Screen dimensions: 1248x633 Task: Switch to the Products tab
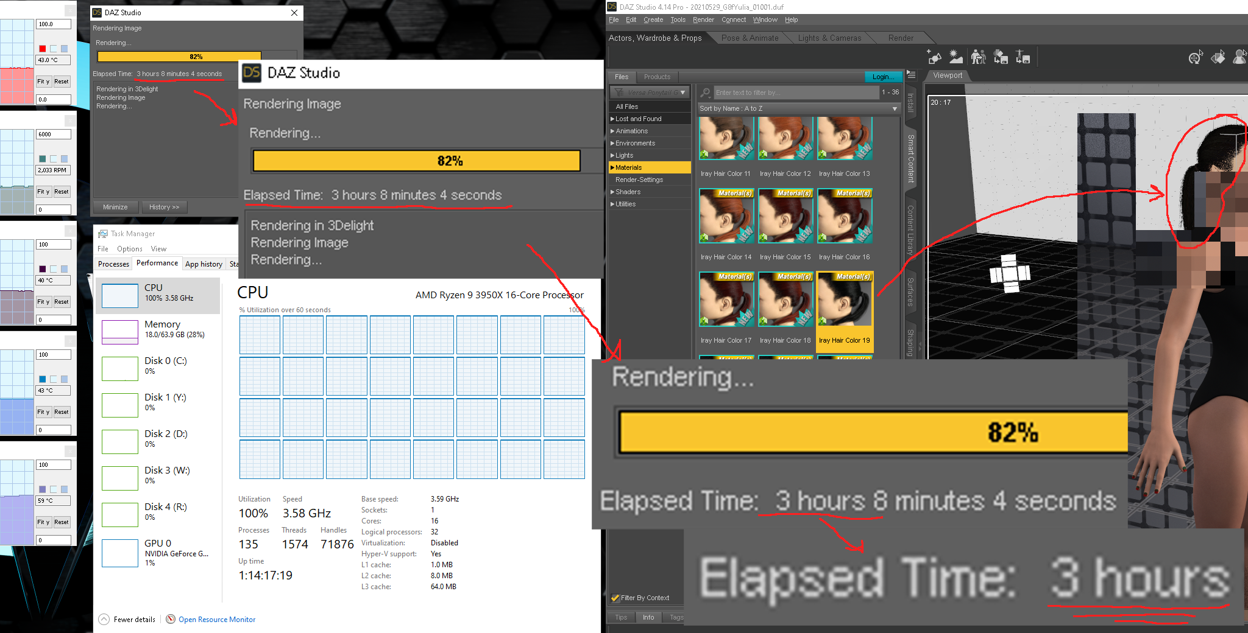[657, 77]
